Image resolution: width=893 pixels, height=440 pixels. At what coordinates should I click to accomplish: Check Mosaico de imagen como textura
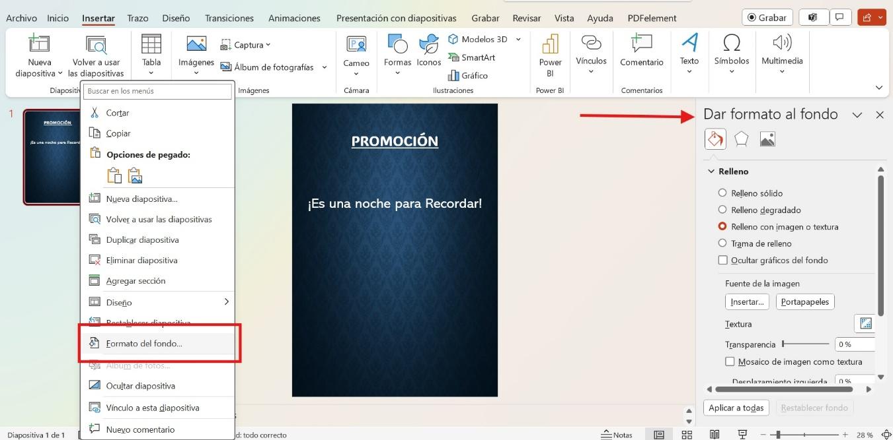(730, 361)
